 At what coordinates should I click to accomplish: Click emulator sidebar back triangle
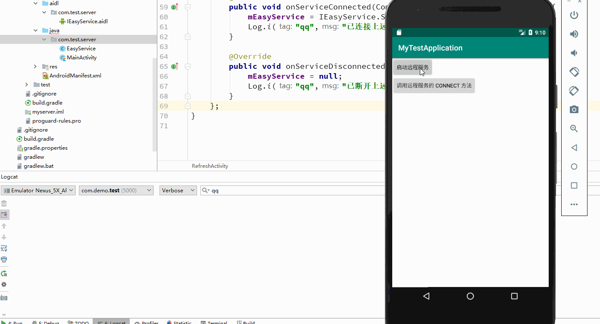[x=574, y=148]
